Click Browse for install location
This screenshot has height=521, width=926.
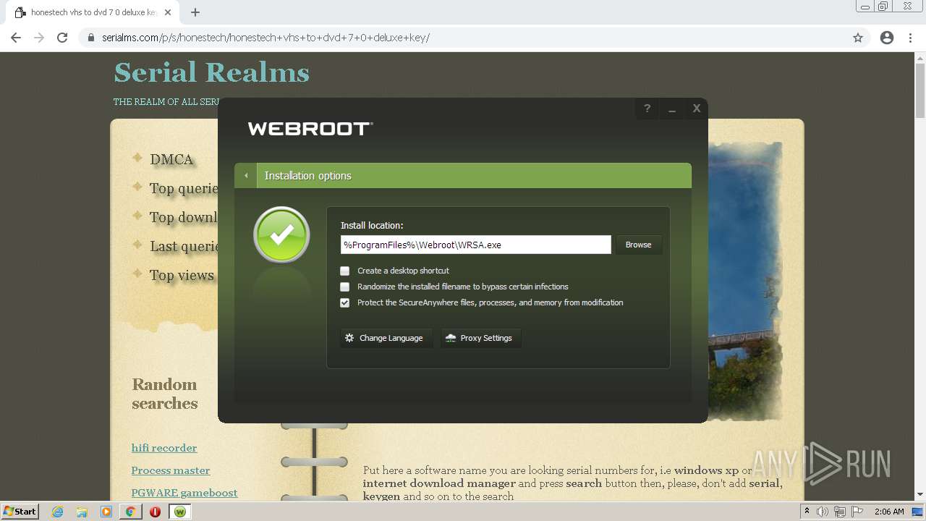[x=638, y=245]
